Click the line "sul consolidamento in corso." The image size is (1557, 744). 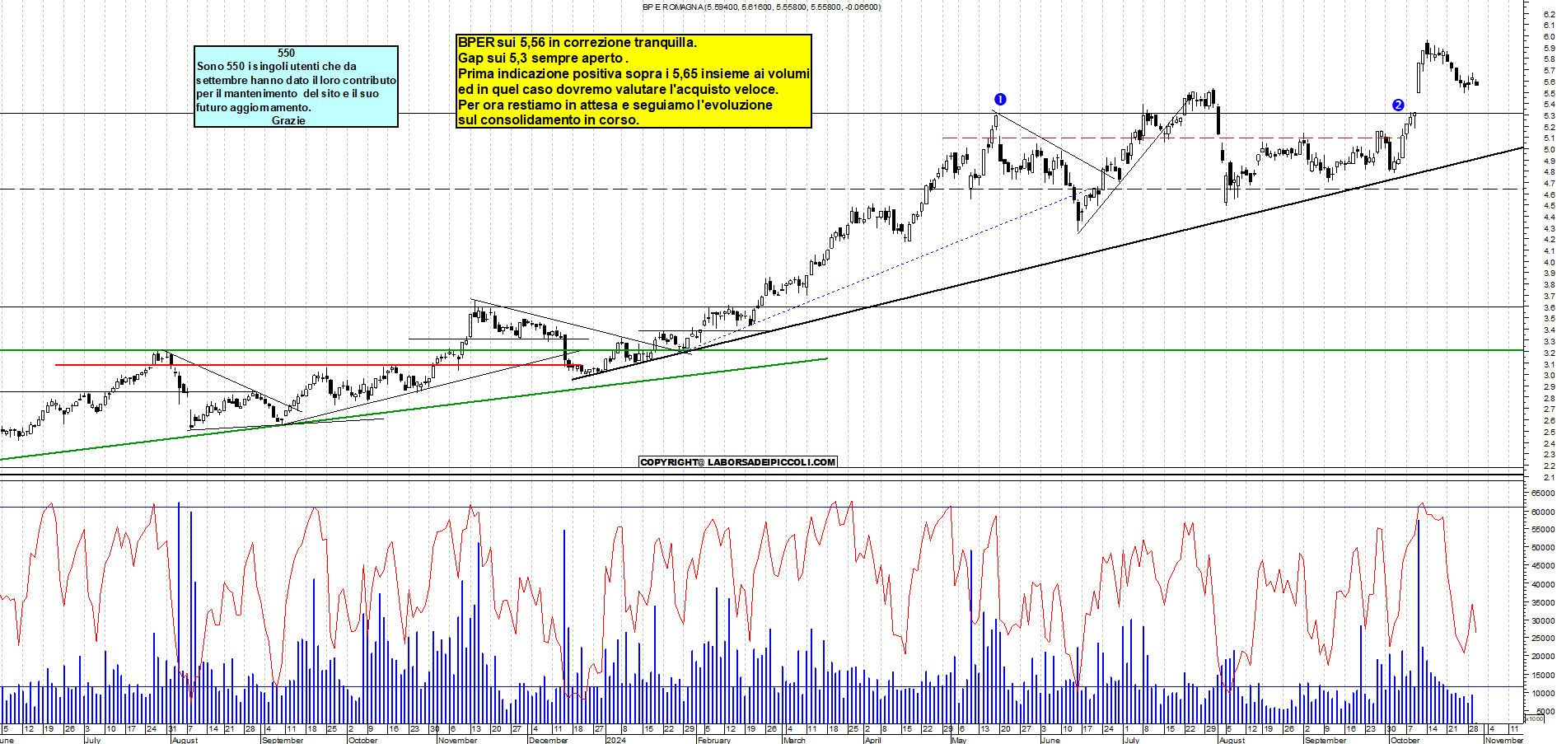tap(548, 119)
